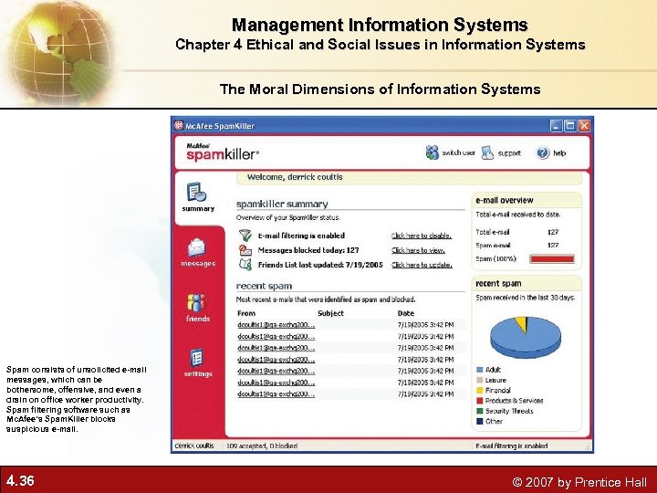Click the 'help' text link

click(559, 153)
